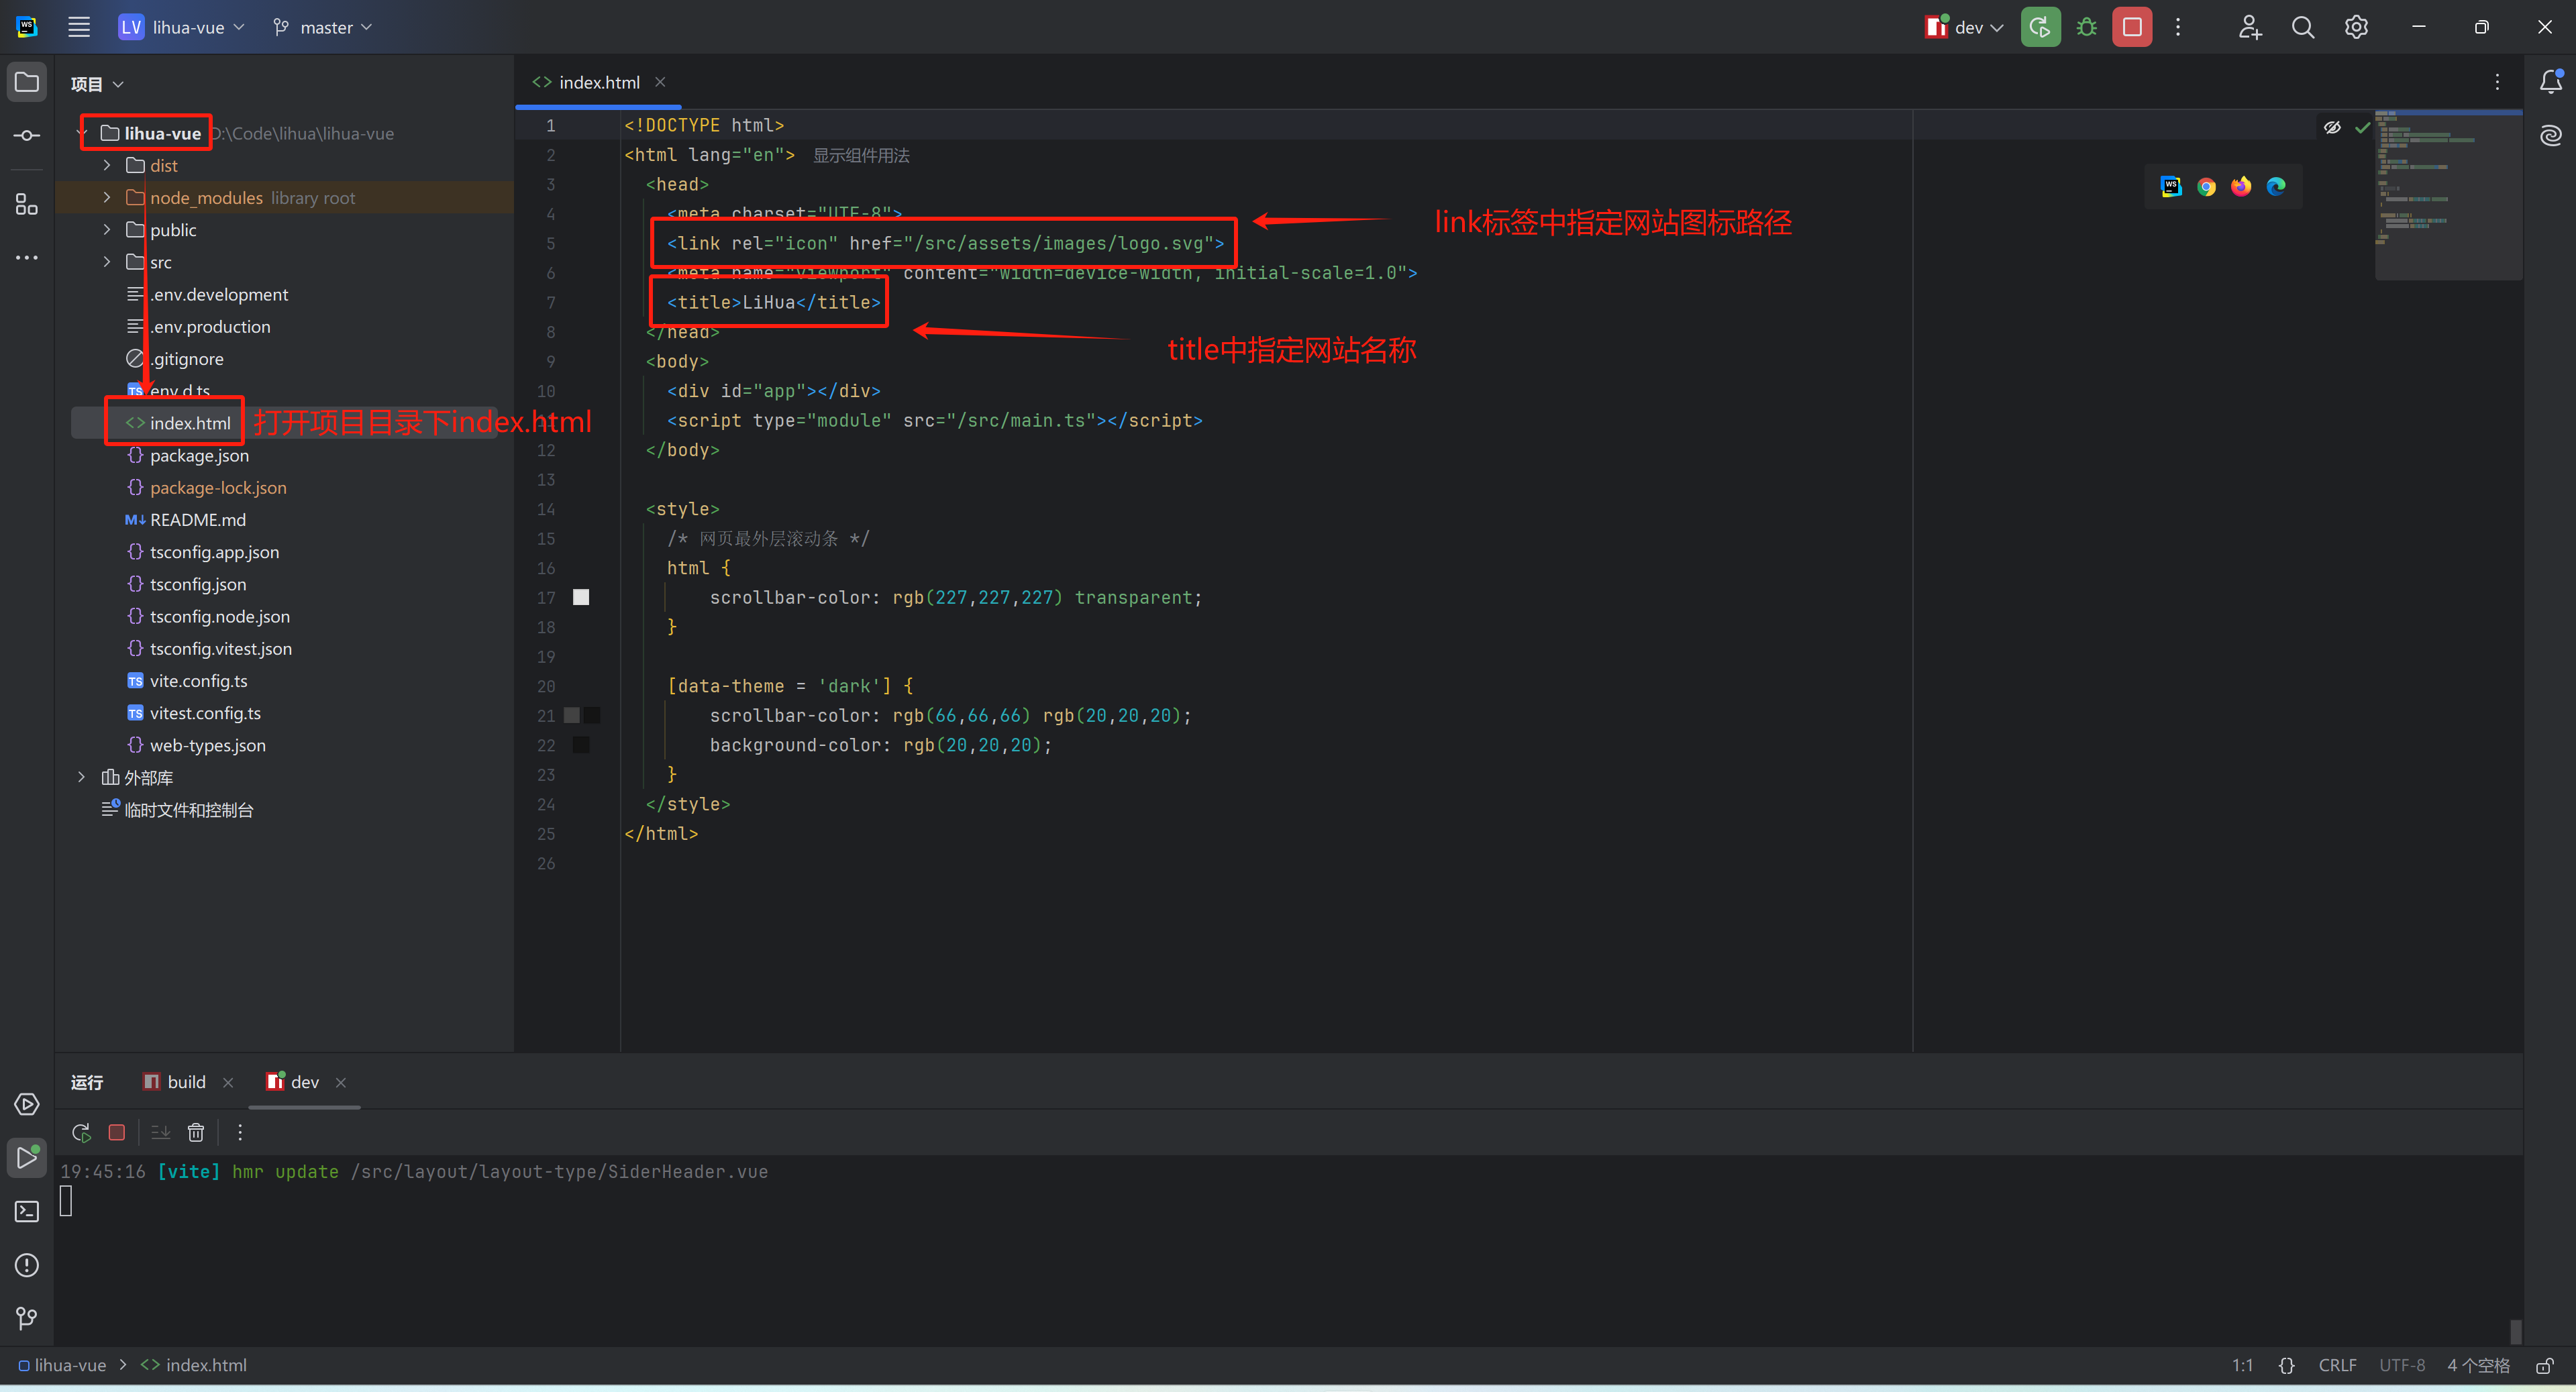The height and width of the screenshot is (1392, 2576).
Task: Open in Chrome browser icon
Action: [x=2206, y=186]
